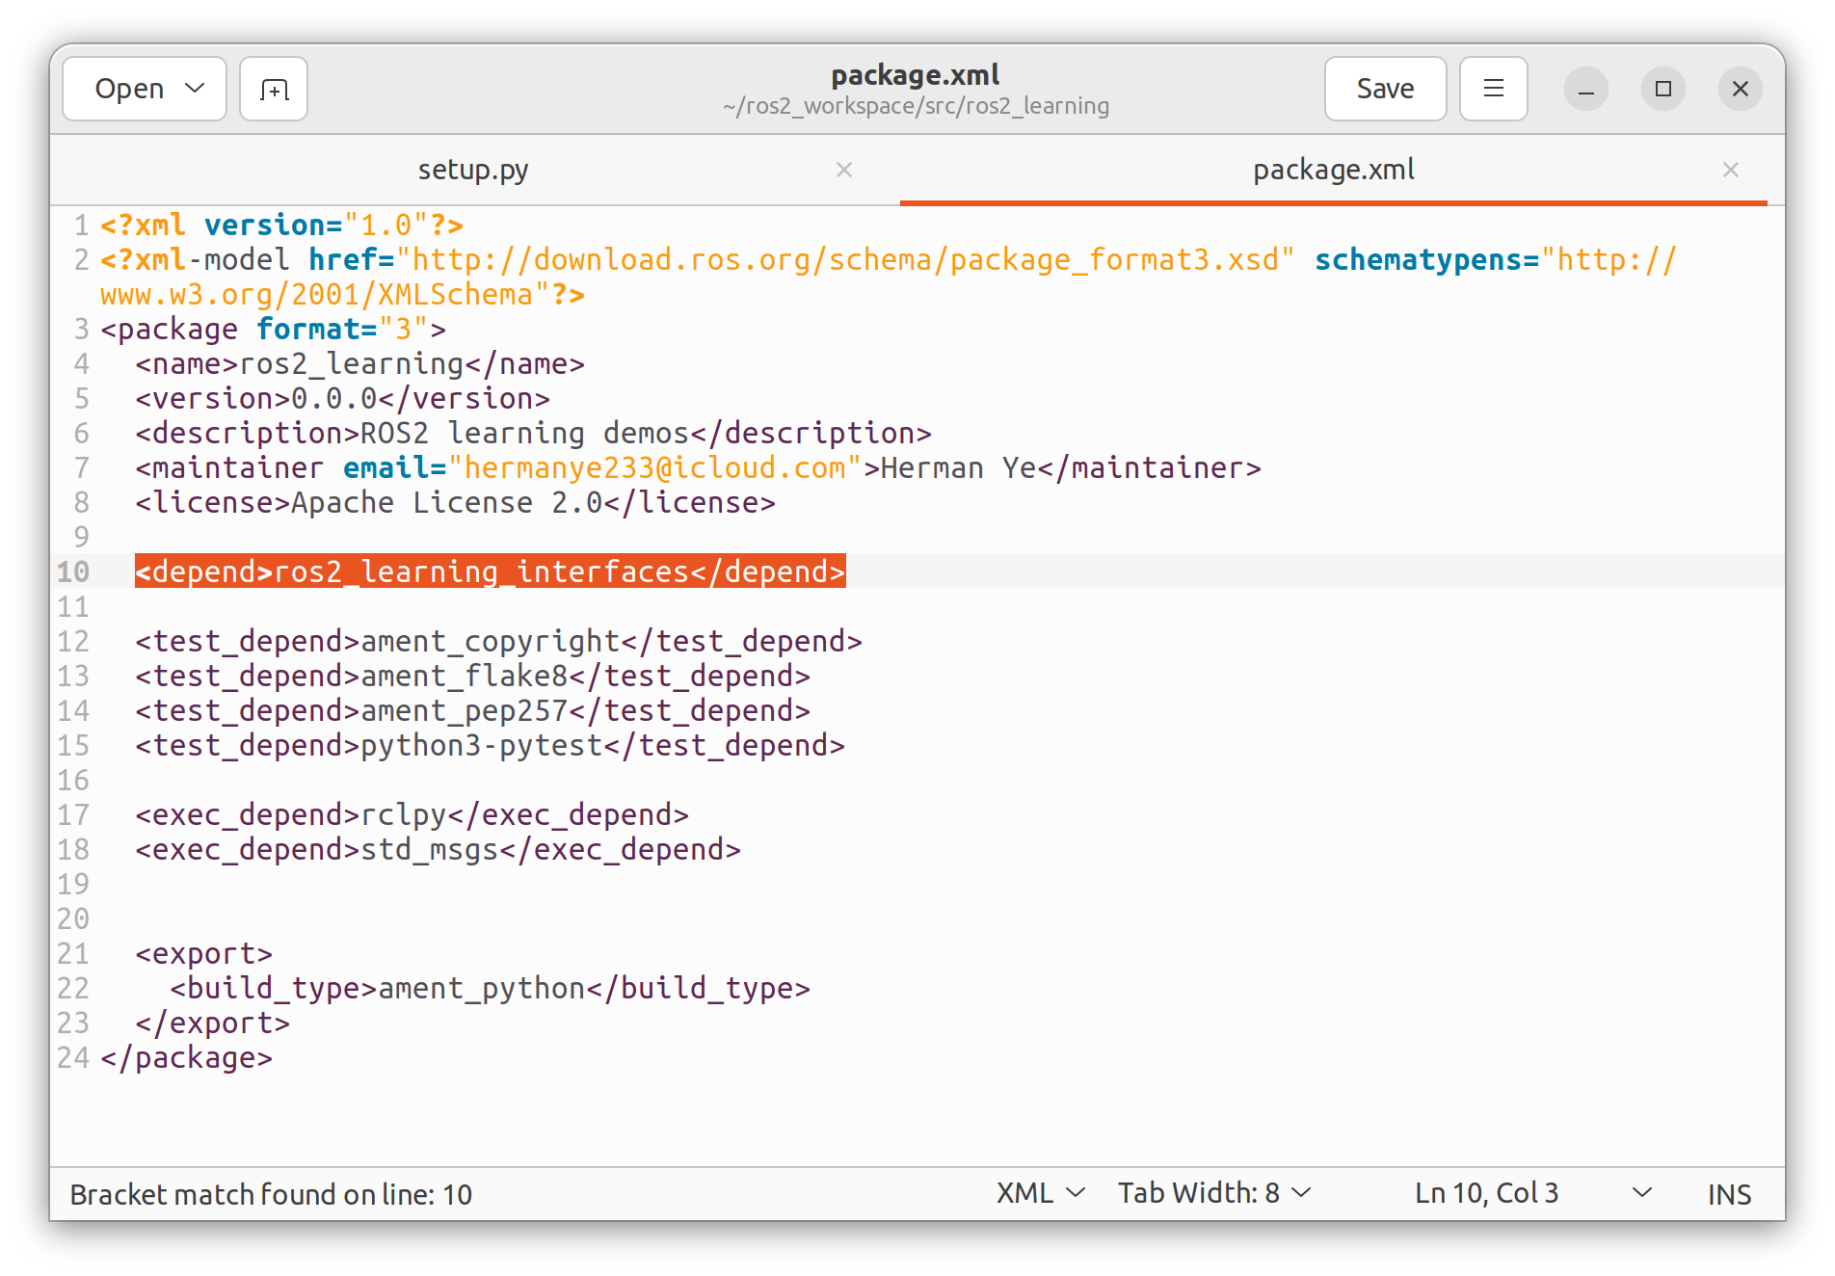The image size is (1835, 1276).
Task: Open the Tab Width: 8 dropdown
Action: 1214,1193
